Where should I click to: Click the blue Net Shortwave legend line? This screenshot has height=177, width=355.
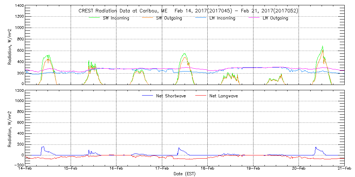tap(148, 96)
